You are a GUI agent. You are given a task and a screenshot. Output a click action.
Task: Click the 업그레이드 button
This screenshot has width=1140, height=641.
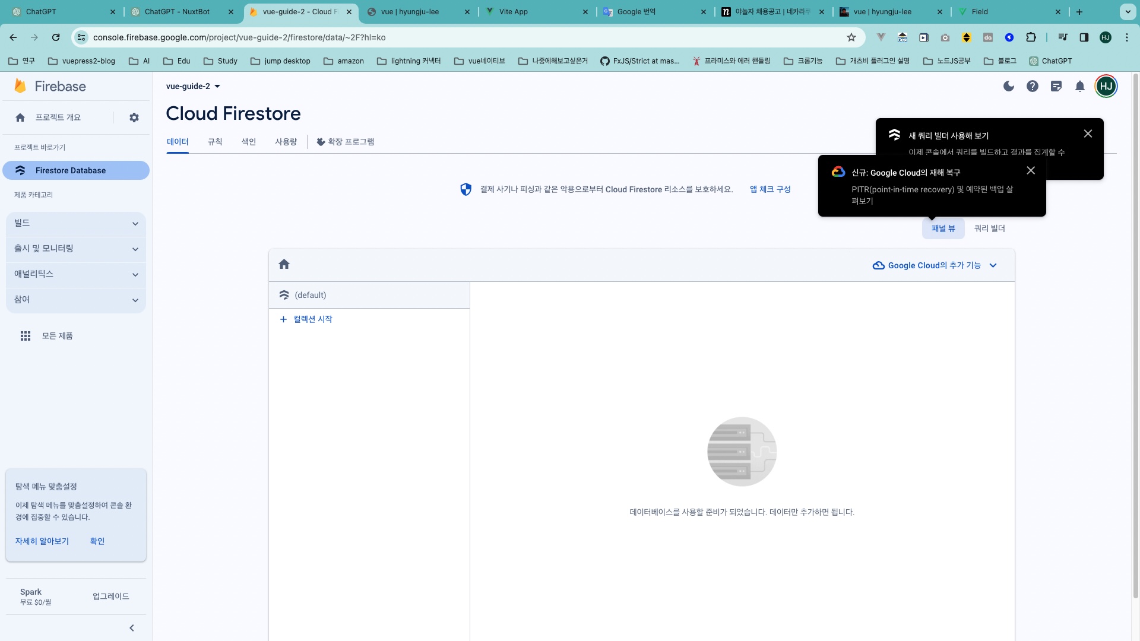click(x=111, y=596)
